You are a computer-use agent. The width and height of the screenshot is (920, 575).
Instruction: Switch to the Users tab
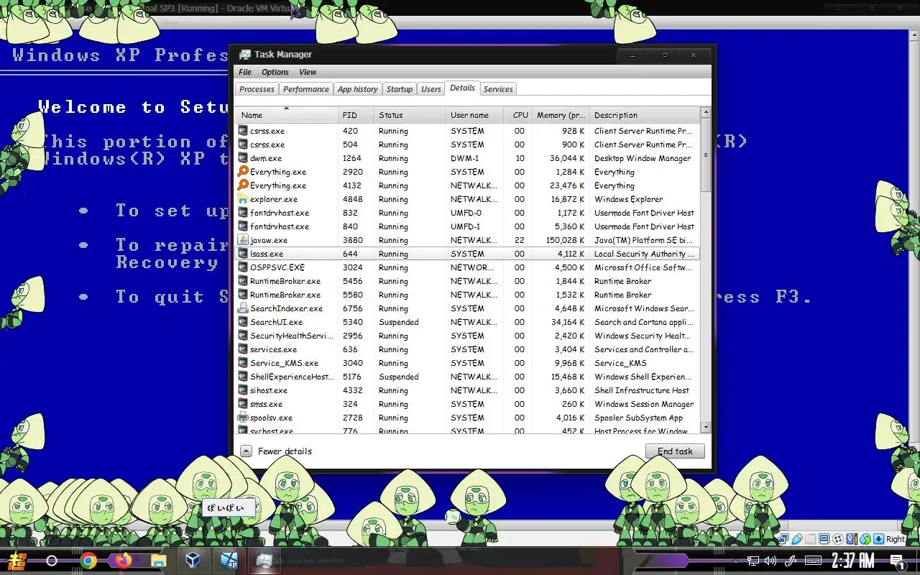coord(431,89)
